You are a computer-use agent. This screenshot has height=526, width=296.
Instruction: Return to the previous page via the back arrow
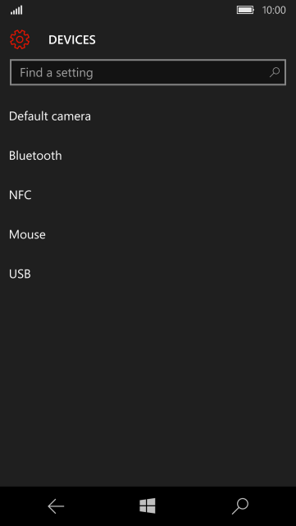pyautogui.click(x=56, y=506)
